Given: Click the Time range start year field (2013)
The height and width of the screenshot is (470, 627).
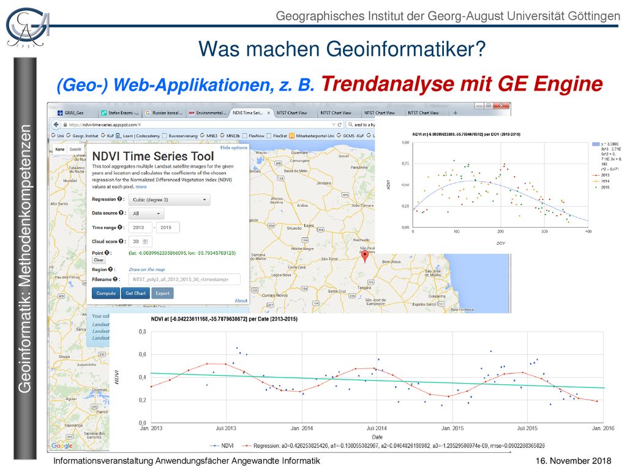Looking at the screenshot, I should point(140,228).
